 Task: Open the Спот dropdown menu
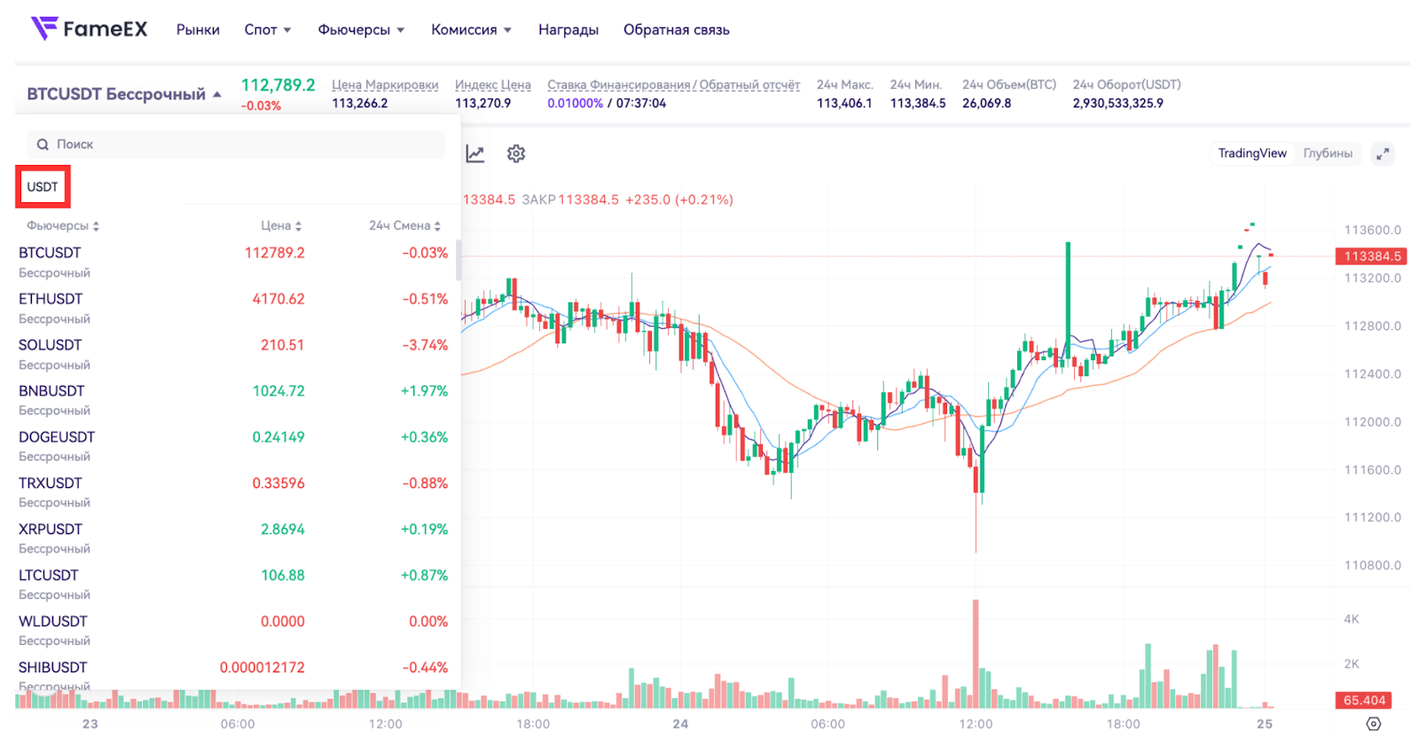point(267,30)
